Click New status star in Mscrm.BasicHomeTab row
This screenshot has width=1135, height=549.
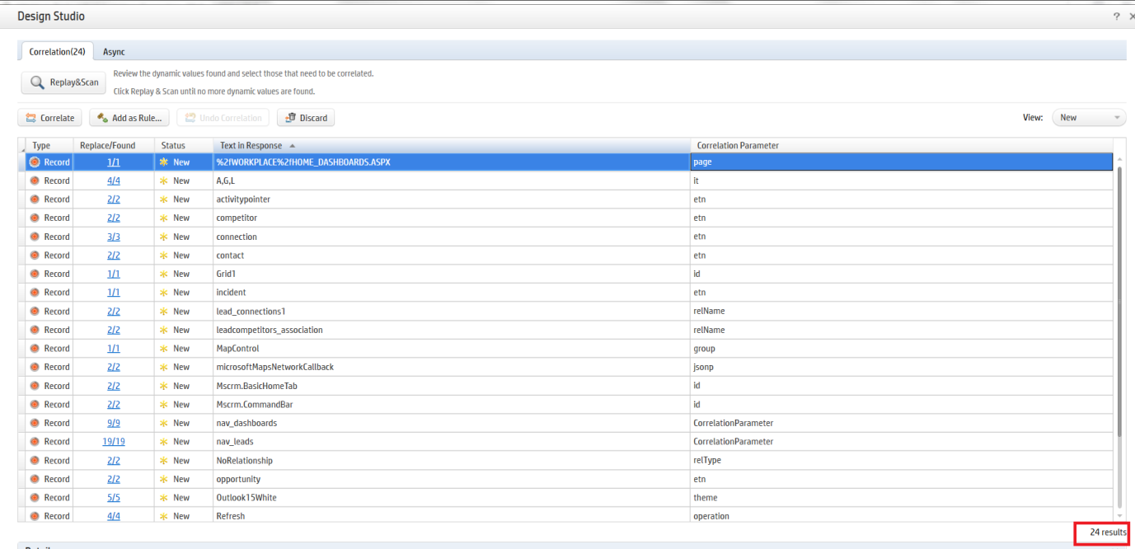164,386
